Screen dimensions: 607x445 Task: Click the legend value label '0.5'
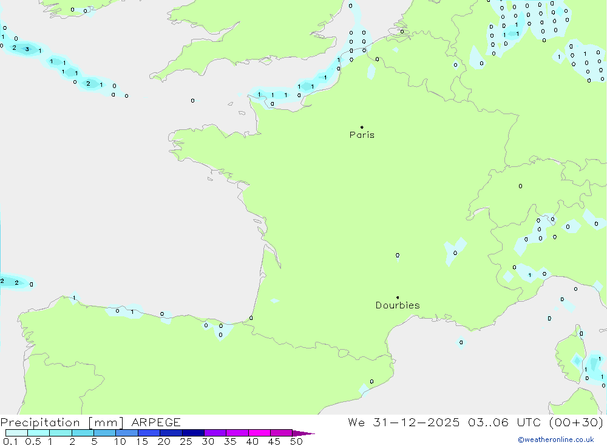(x=33, y=441)
